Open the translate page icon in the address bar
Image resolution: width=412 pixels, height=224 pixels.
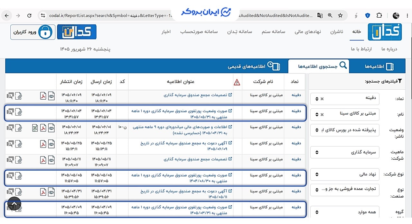[x=320, y=15]
